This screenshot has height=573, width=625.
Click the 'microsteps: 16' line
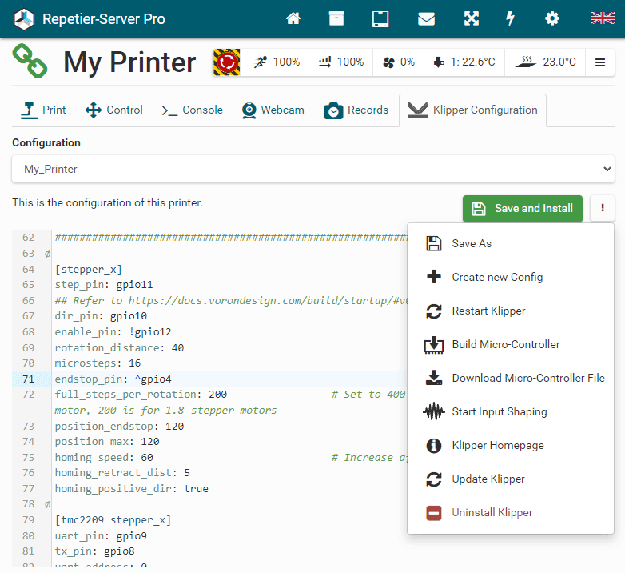(98, 363)
